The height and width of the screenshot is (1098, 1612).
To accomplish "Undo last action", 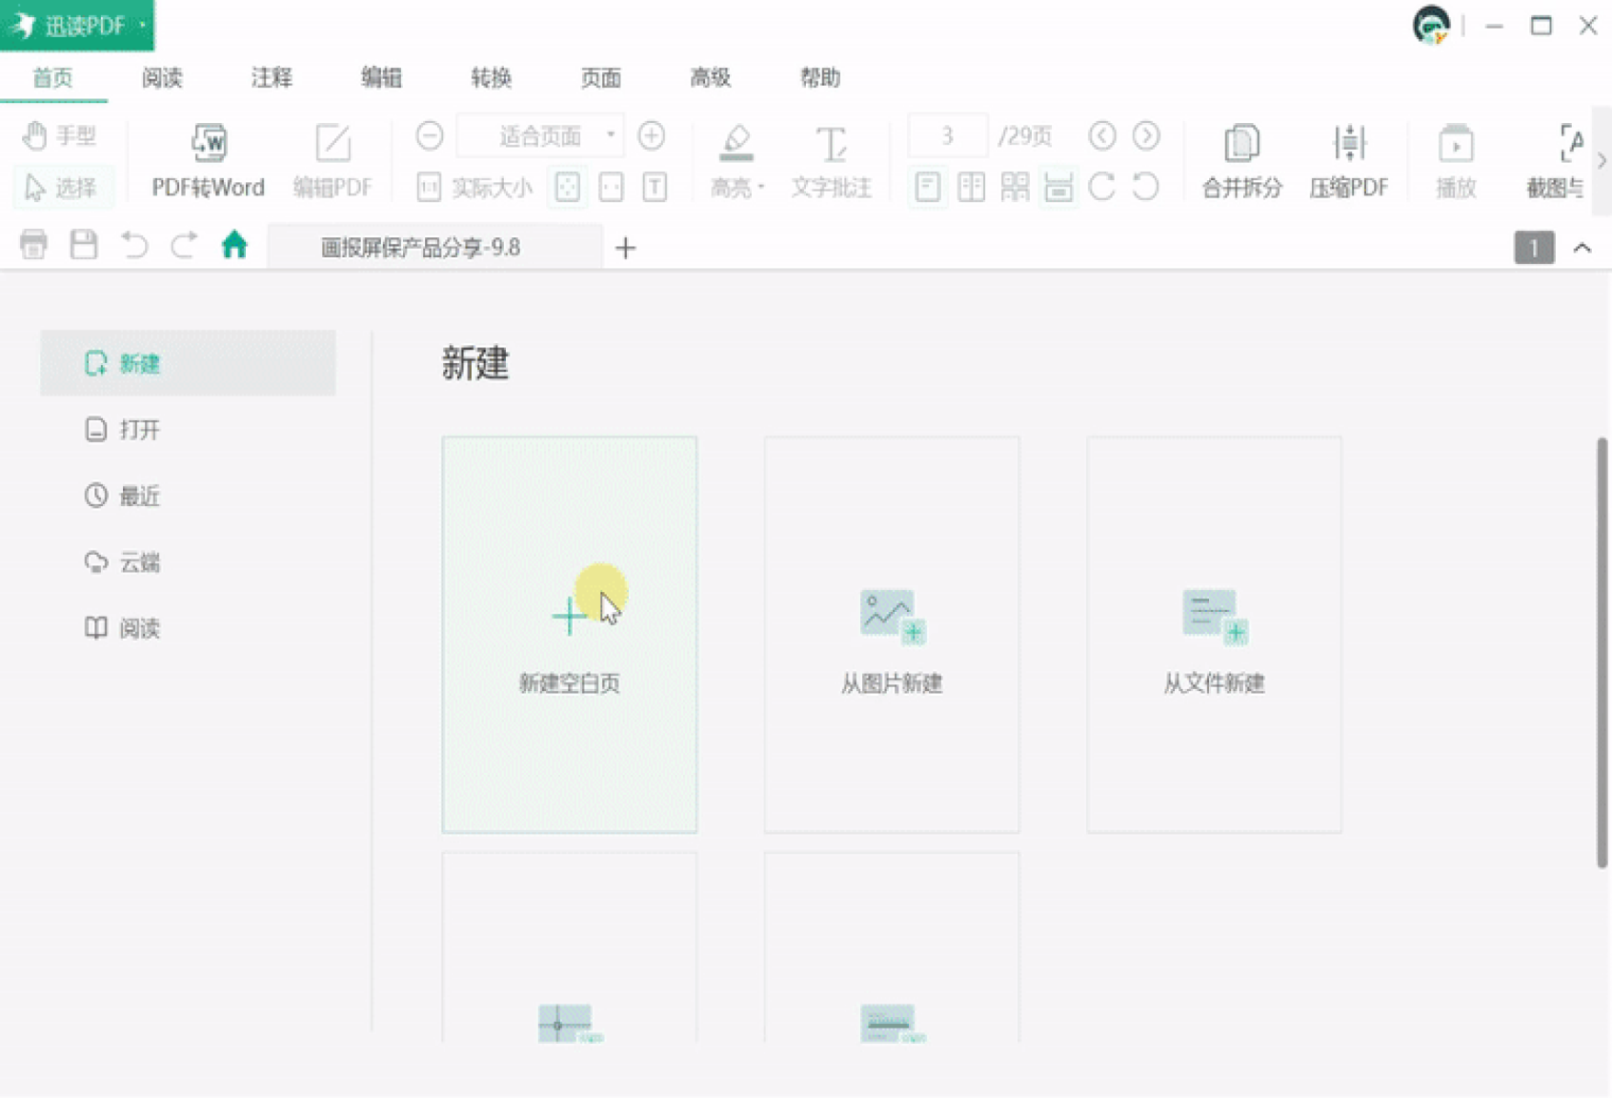I will tap(134, 246).
